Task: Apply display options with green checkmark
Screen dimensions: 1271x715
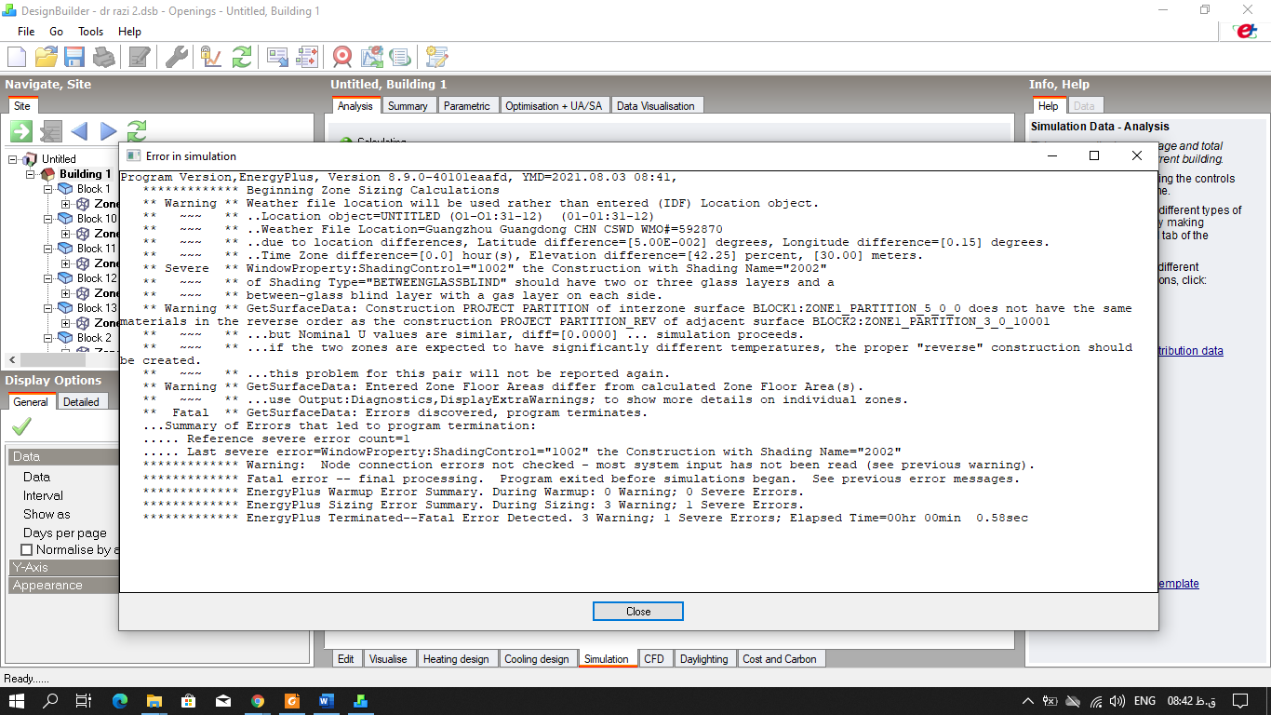Action: tap(21, 426)
